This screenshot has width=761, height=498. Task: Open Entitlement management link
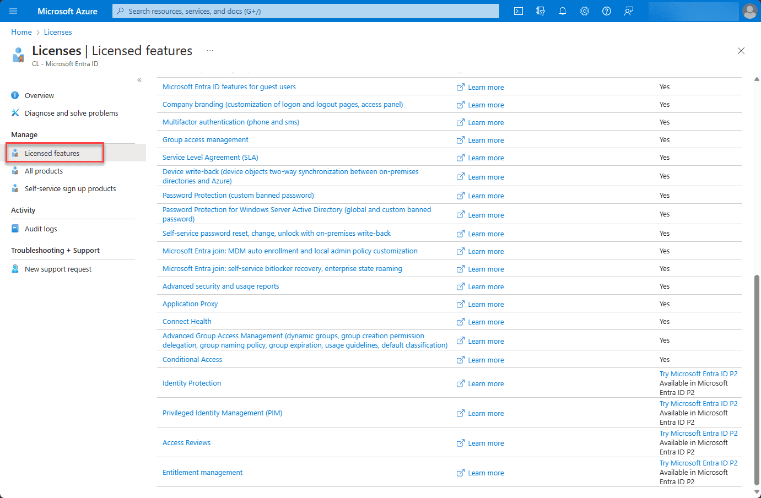202,472
